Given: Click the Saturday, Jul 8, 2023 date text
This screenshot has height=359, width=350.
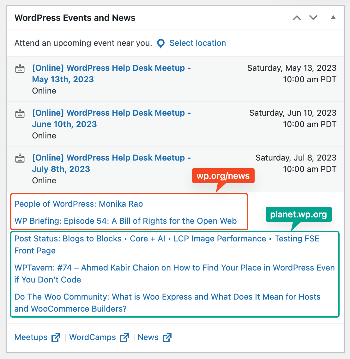Looking at the screenshot, I should (x=296, y=158).
